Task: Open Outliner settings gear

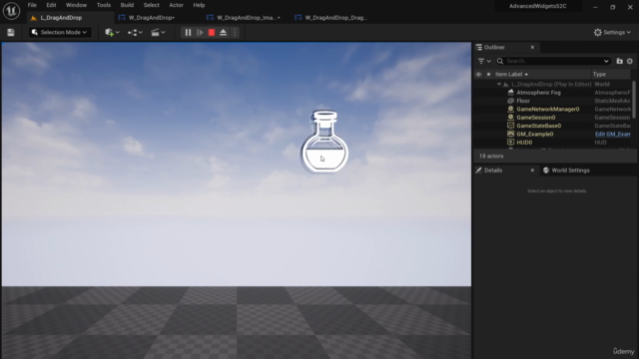Action: click(630, 61)
